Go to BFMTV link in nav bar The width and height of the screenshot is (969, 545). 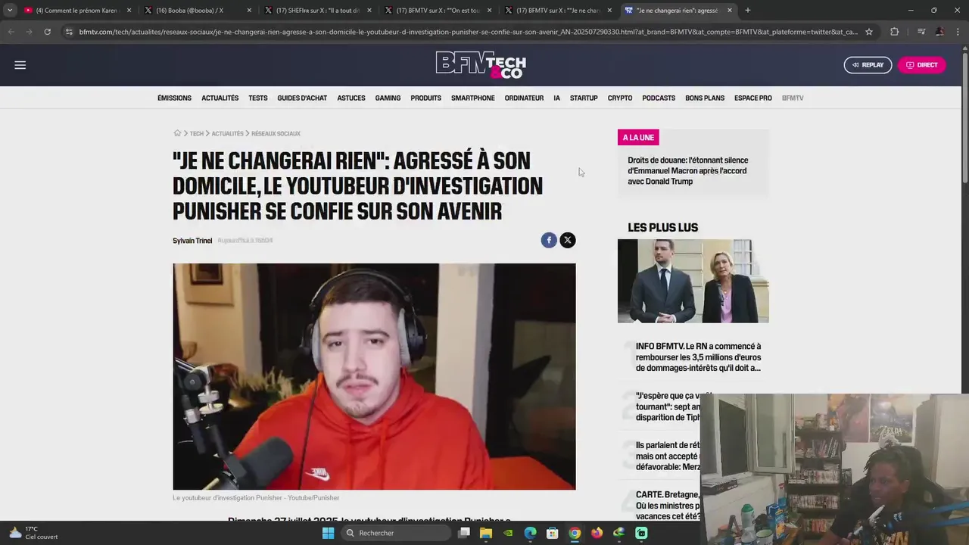793,98
